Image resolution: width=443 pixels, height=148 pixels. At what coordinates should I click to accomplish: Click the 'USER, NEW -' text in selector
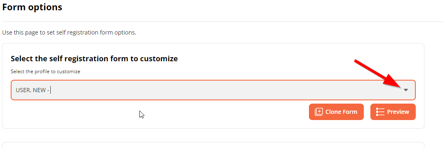click(x=33, y=90)
